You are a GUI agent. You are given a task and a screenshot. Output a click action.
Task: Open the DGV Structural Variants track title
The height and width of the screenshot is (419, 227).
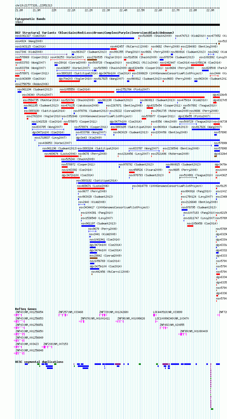95,33
